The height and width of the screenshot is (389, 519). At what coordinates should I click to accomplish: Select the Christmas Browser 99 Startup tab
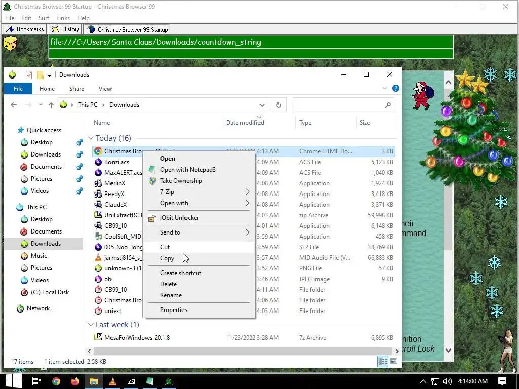pyautogui.click(x=127, y=29)
